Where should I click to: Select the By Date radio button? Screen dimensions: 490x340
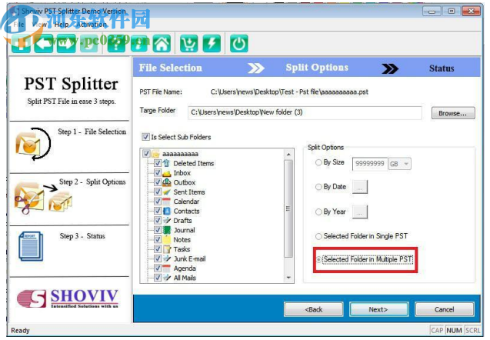318,187
